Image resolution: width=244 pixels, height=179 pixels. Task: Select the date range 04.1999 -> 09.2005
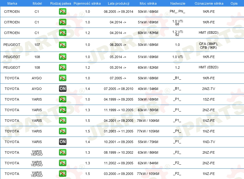pyautogui.click(x=119, y=99)
